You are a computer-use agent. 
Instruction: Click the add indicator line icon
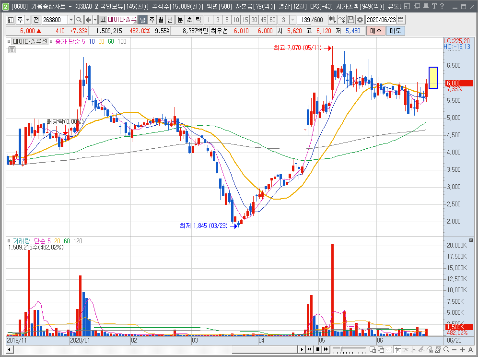click(x=342, y=20)
